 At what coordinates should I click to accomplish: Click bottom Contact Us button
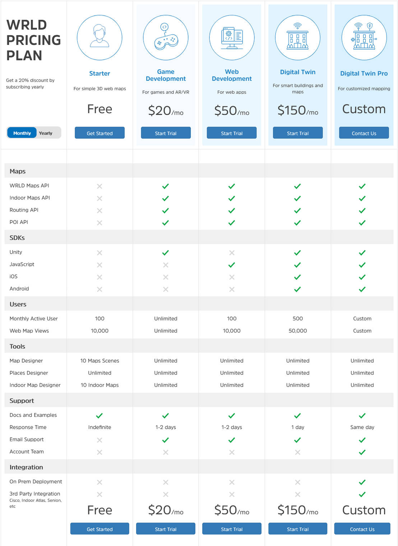(x=362, y=529)
